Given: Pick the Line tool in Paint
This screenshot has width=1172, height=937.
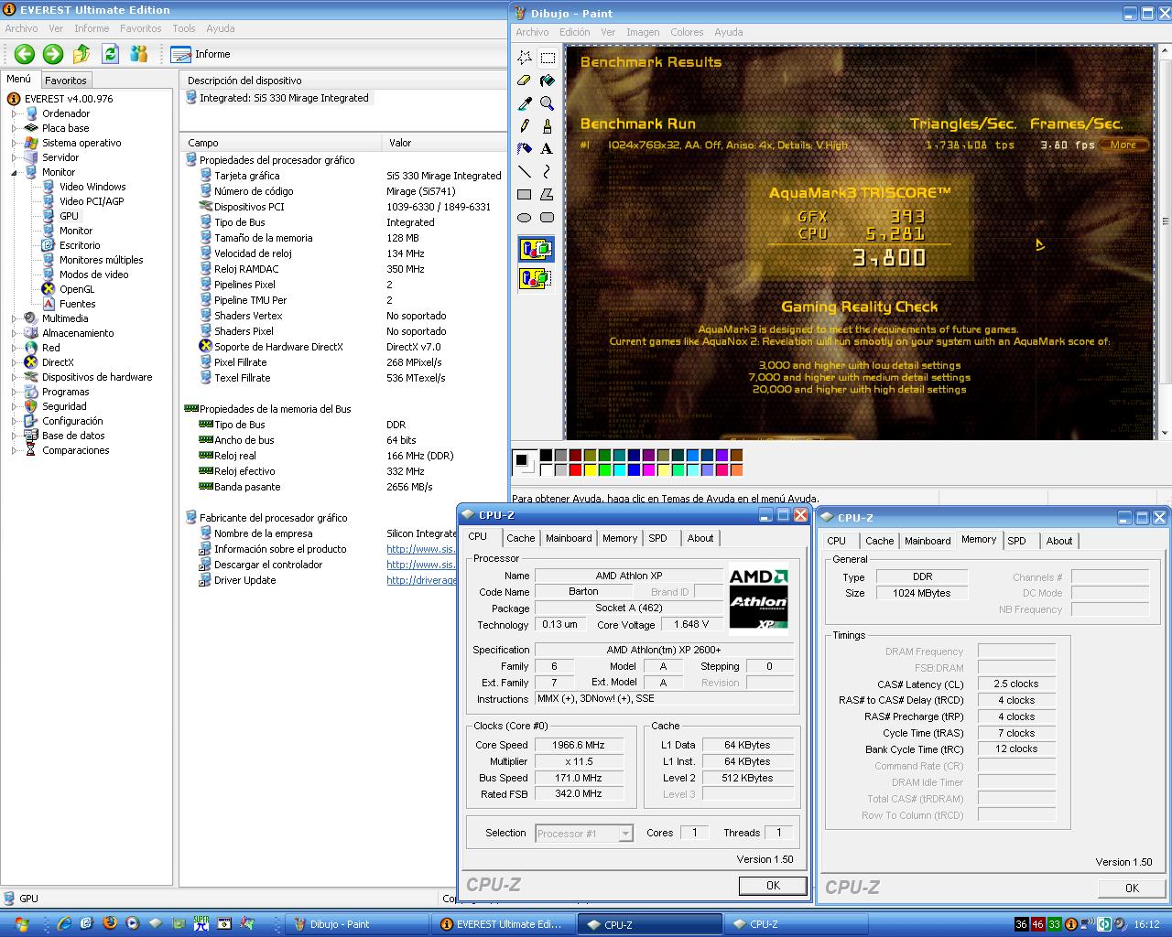Looking at the screenshot, I should tap(525, 171).
